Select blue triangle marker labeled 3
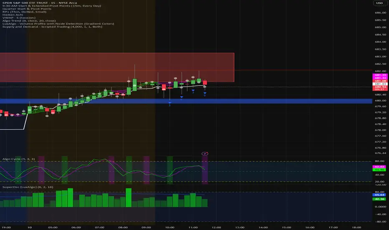Viewport: 389px width, 230px height. pos(170,103)
